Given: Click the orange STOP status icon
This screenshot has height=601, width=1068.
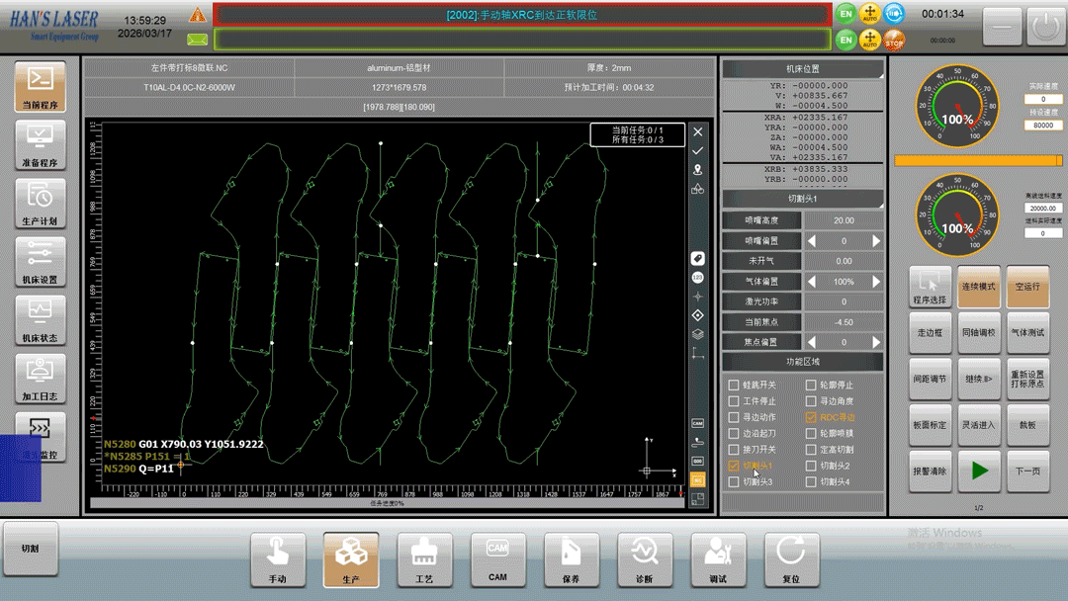Looking at the screenshot, I should (894, 41).
